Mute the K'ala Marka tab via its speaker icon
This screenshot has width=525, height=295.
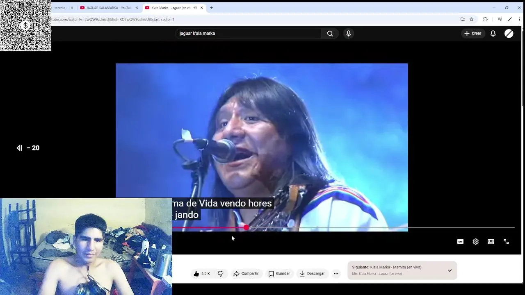(195, 8)
